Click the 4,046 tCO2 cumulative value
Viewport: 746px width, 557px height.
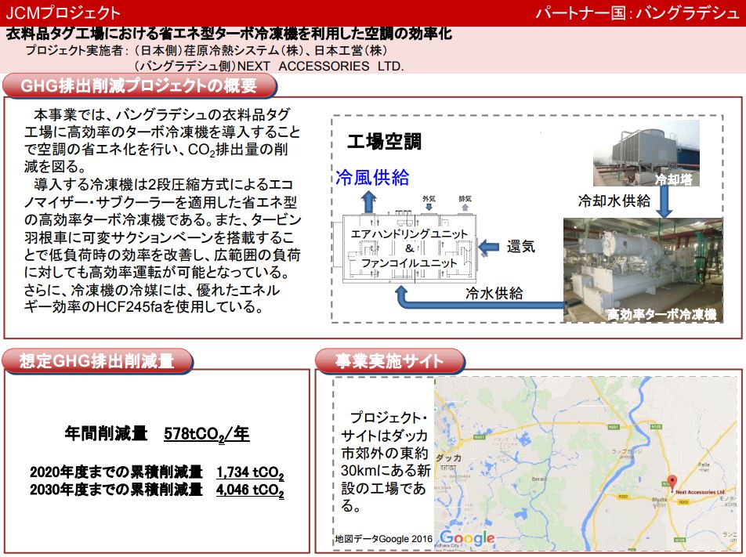pyautogui.click(x=250, y=490)
